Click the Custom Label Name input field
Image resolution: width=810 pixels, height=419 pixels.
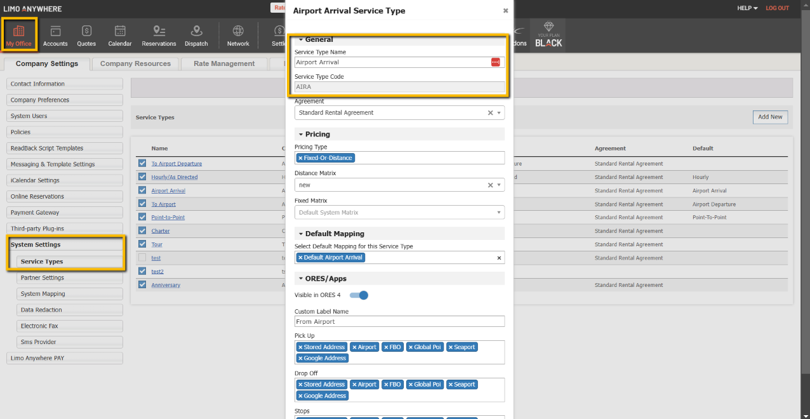(399, 322)
